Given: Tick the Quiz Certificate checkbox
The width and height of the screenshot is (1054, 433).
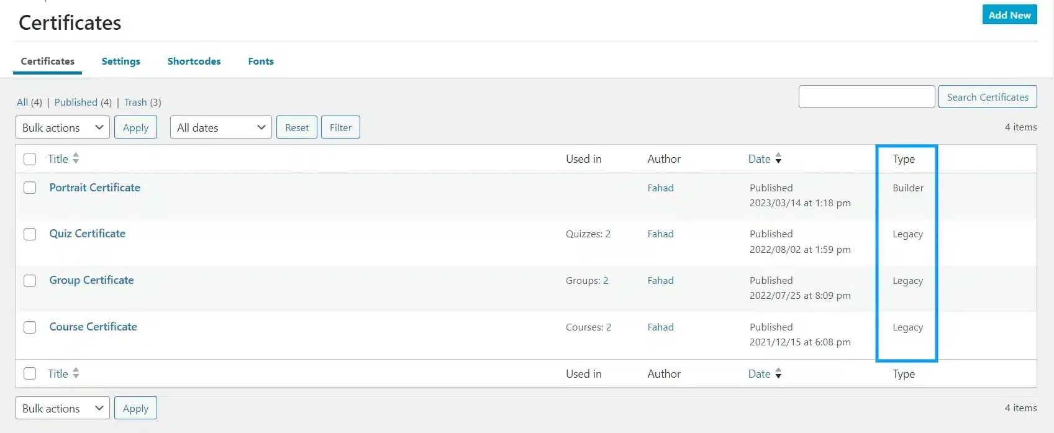Looking at the screenshot, I should point(30,234).
